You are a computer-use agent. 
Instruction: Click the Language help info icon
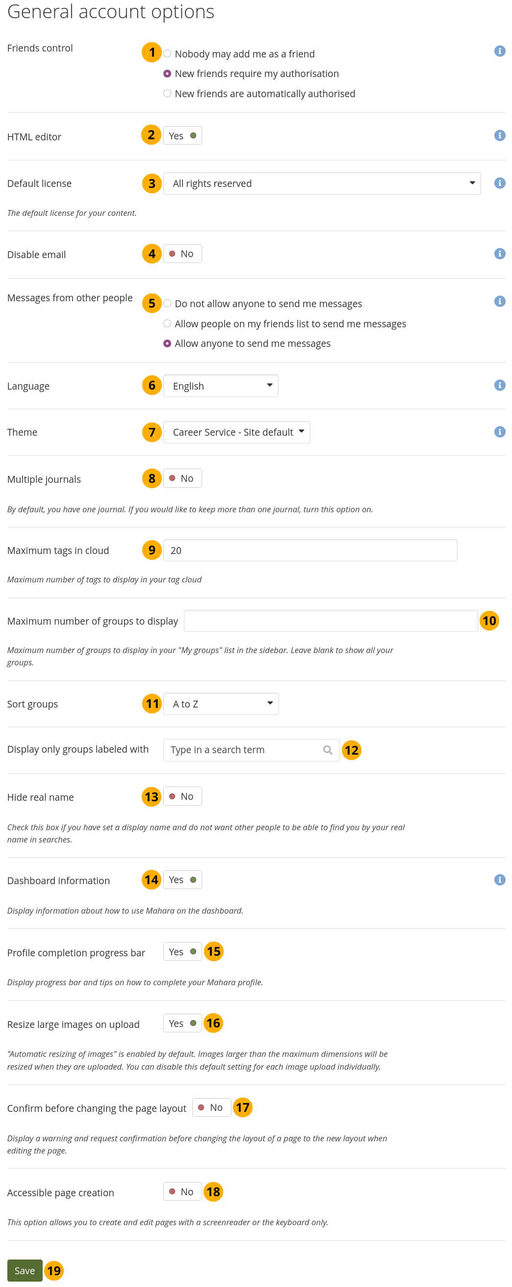(499, 385)
